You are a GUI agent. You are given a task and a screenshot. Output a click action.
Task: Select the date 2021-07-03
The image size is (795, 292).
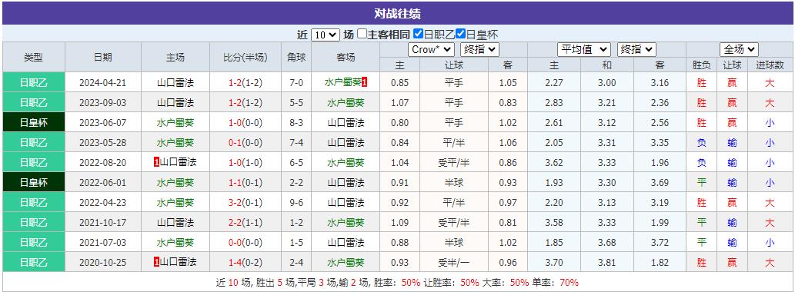(103, 242)
